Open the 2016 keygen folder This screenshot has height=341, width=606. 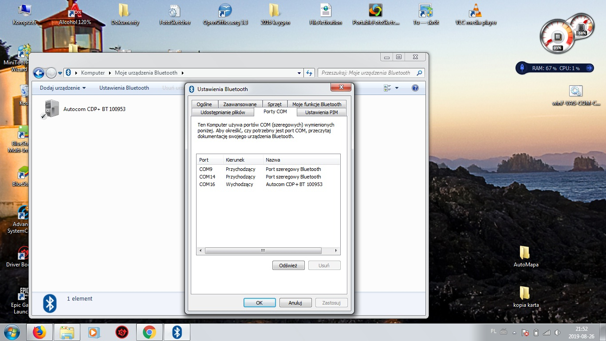(275, 14)
